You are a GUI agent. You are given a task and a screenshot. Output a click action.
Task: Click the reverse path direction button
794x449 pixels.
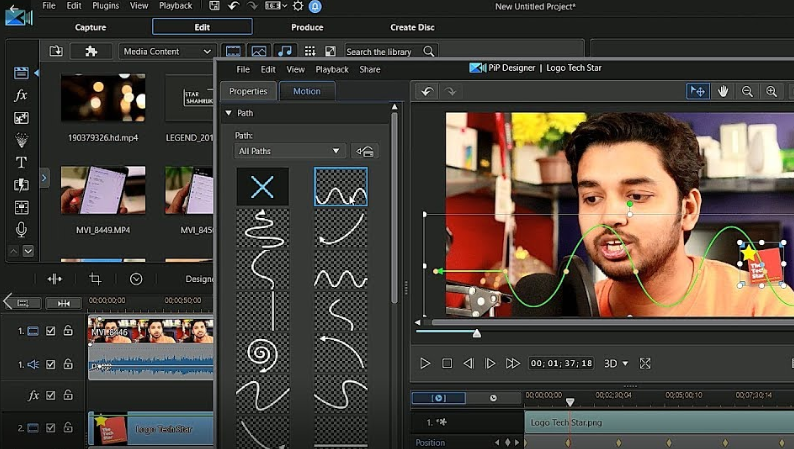click(364, 151)
